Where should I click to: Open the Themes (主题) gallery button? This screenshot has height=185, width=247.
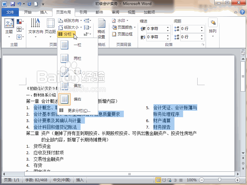[9, 28]
